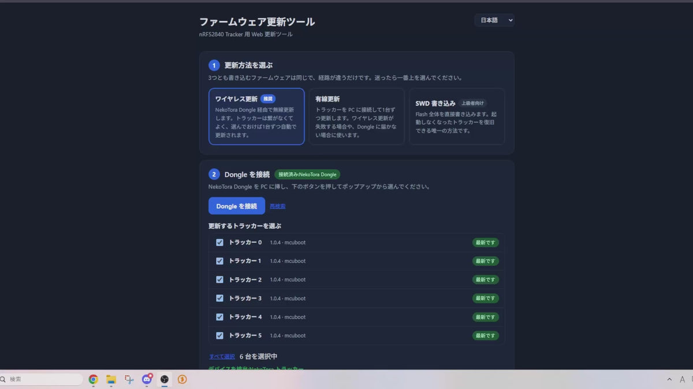Uncheck the トラッカー 4 checkbox
This screenshot has height=389, width=693.
pos(219,317)
